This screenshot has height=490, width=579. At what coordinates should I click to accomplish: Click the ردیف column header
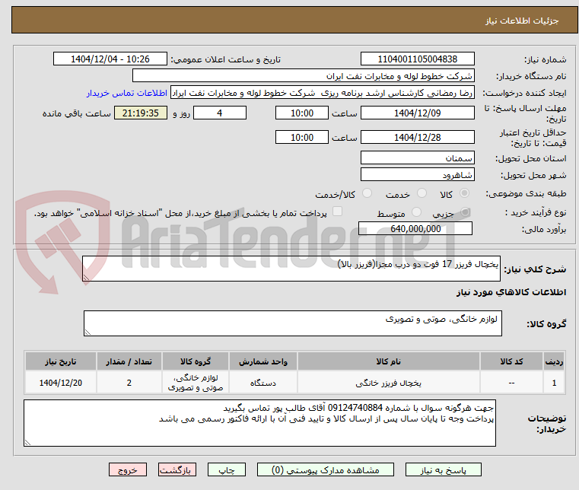click(x=554, y=361)
